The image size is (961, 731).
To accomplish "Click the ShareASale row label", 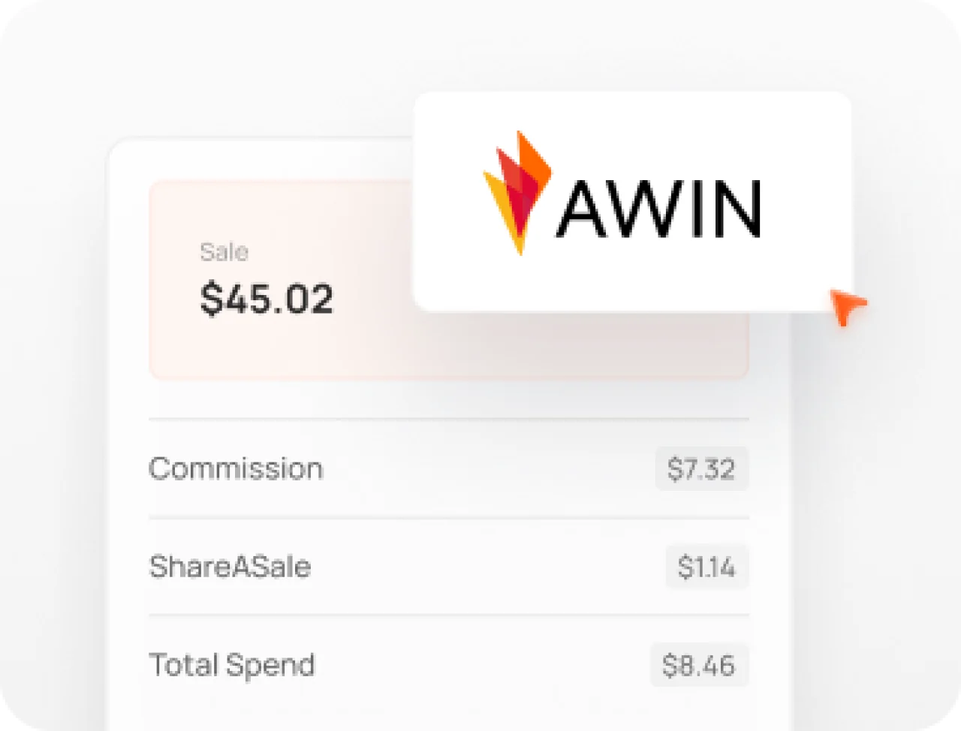I will [230, 567].
